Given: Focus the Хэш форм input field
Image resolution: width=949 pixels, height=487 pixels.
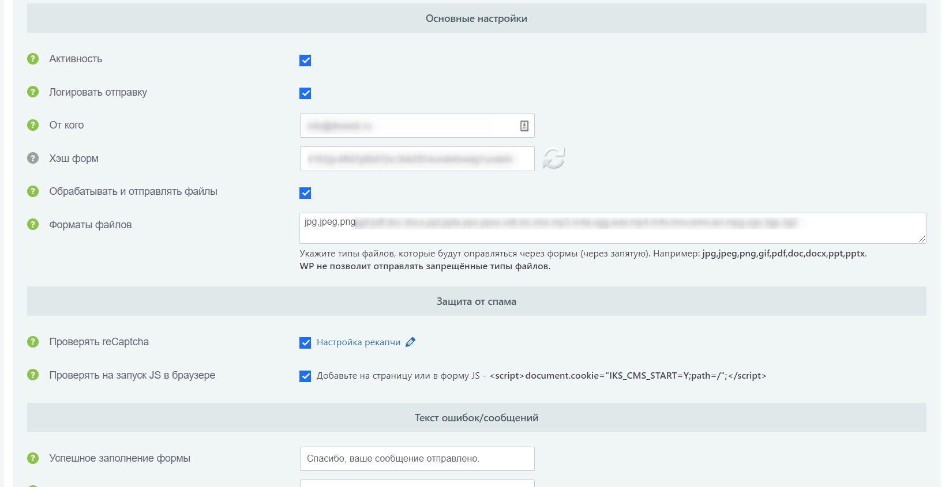Looking at the screenshot, I should (x=417, y=159).
